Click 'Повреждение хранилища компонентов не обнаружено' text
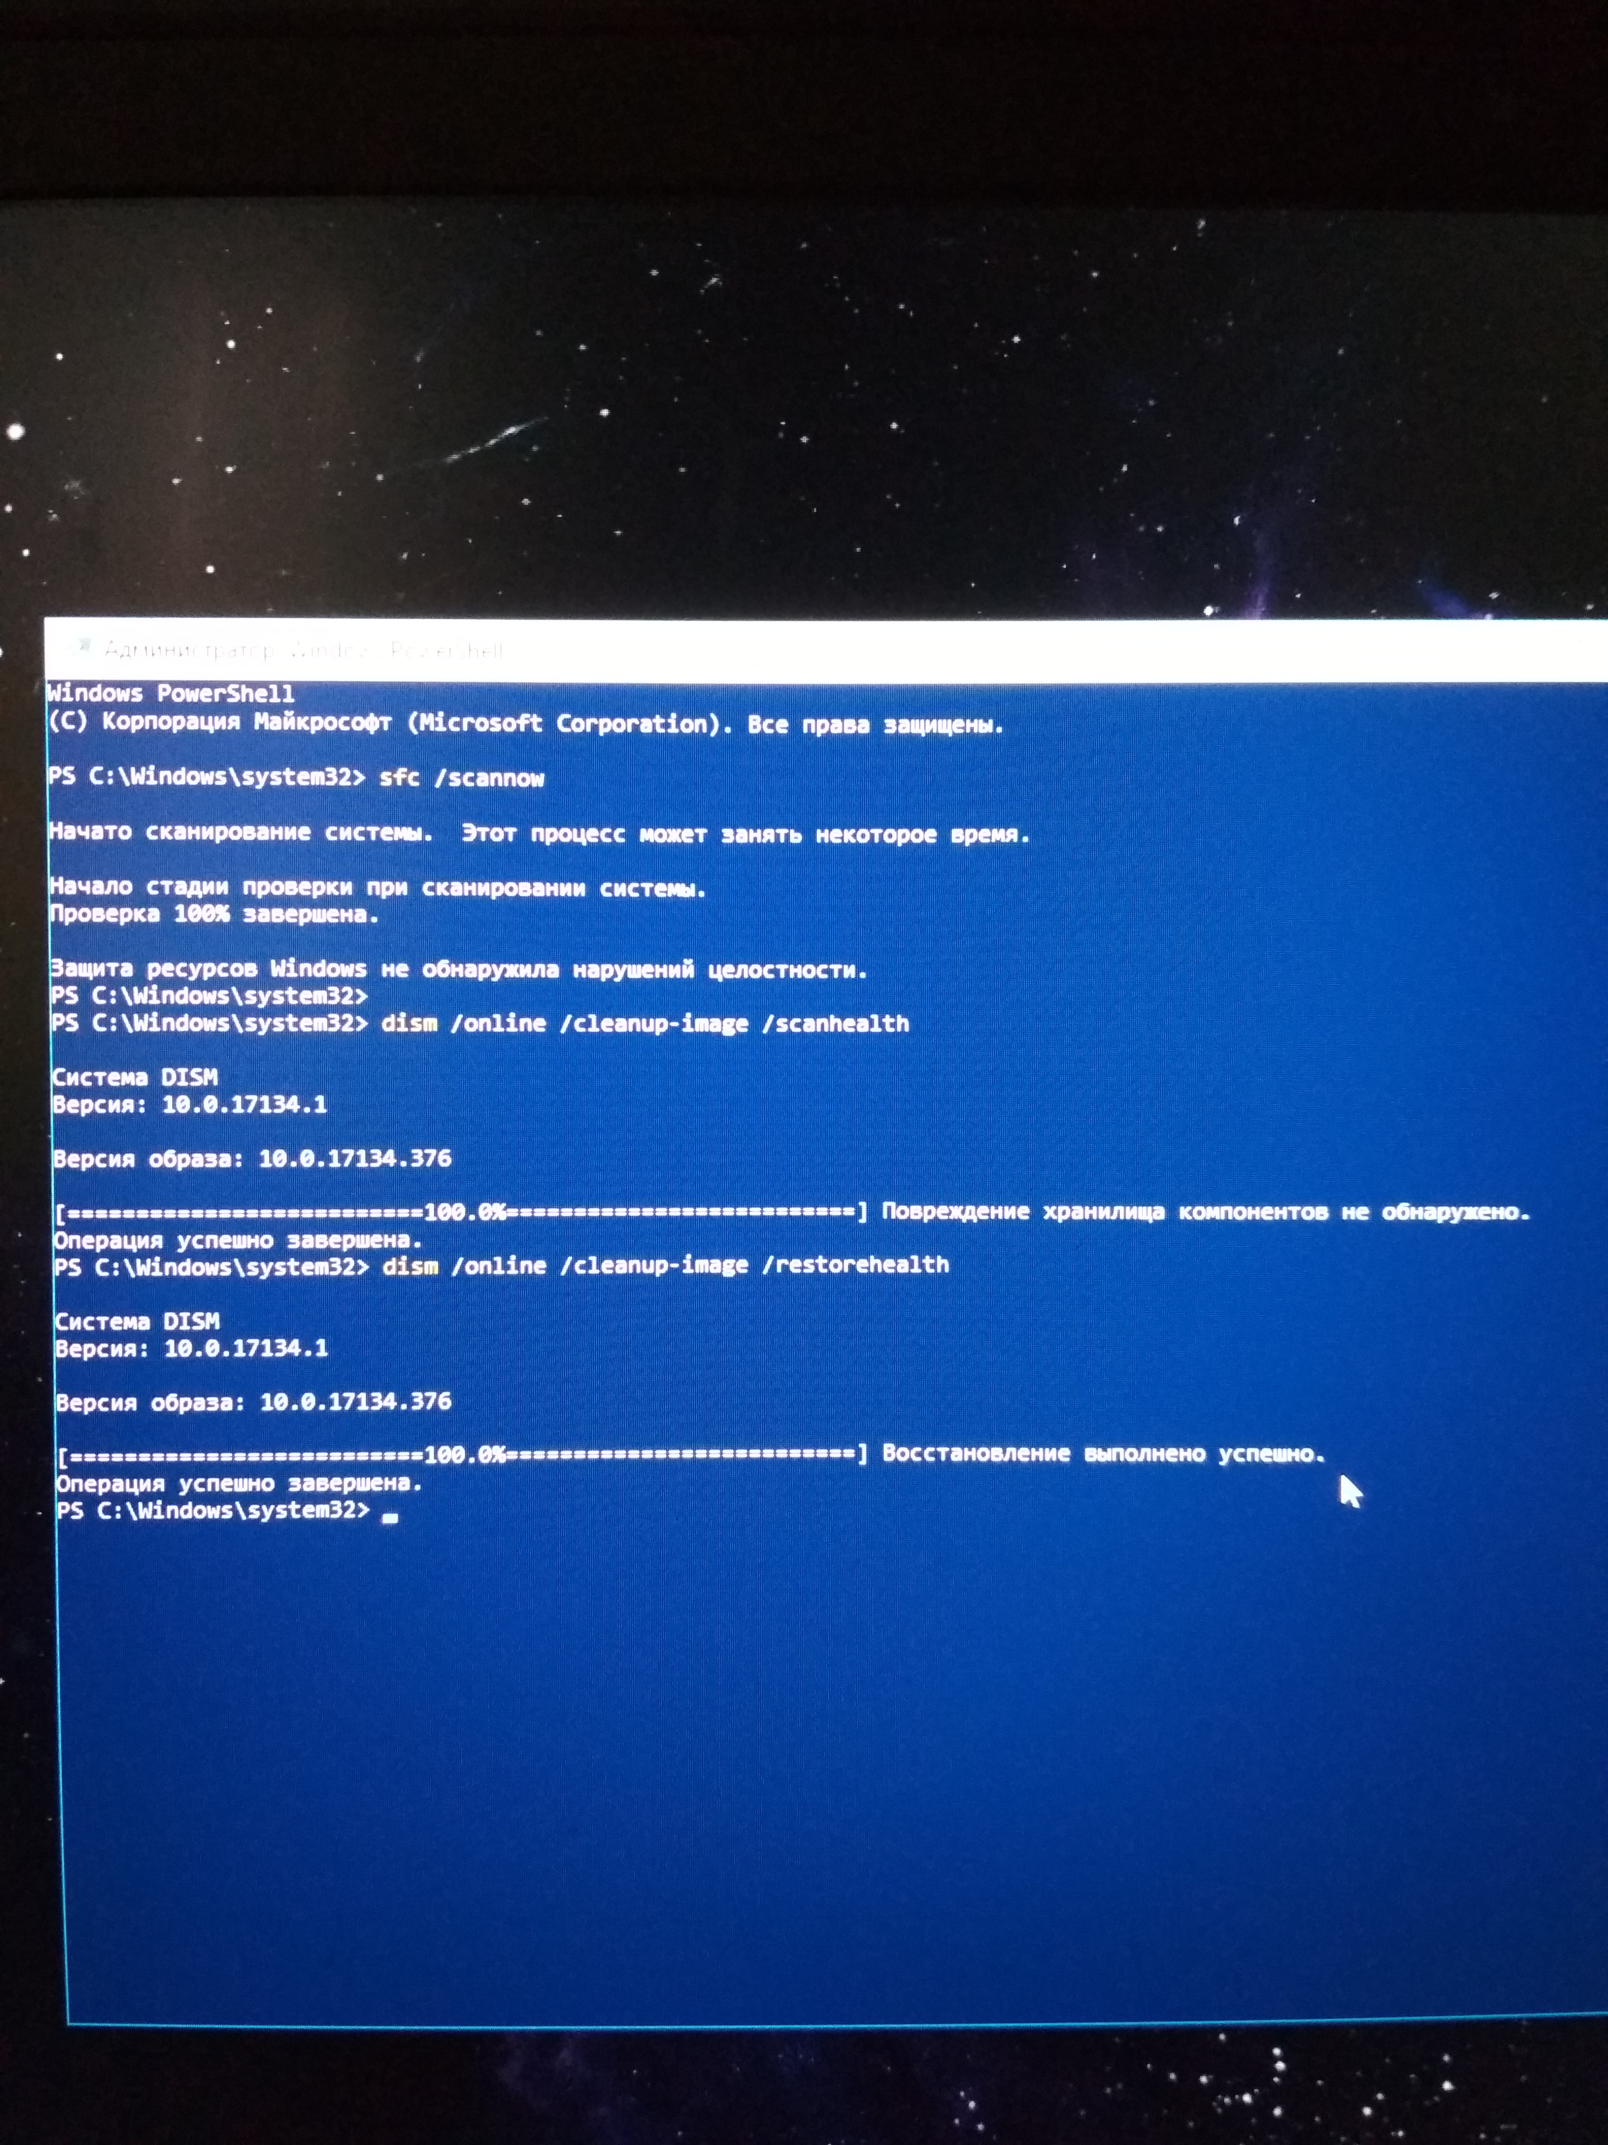The height and width of the screenshot is (2145, 1608). [1205, 1212]
